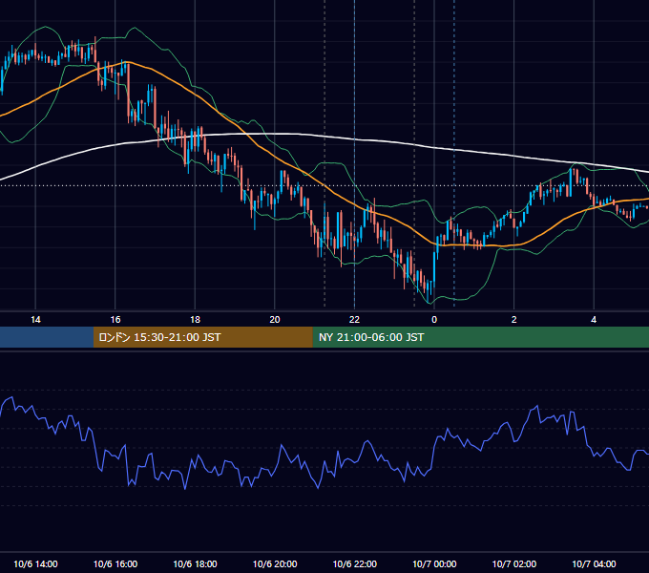
Task: Click hour label 2 on price chart axis
Action: click(x=514, y=320)
